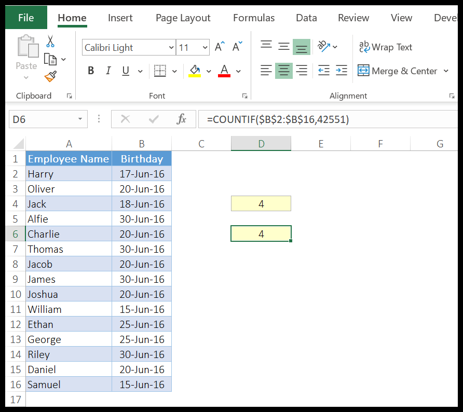Viewport: 463px width, 412px height.
Task: Open the Alignment dialog launcher
Action: pyautogui.click(x=452, y=95)
